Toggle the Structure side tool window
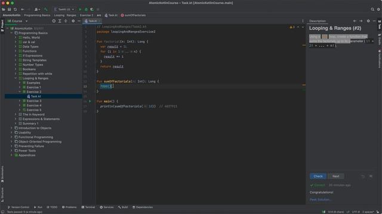The height and width of the screenshot is (214, 382). [x=2, y=194]
